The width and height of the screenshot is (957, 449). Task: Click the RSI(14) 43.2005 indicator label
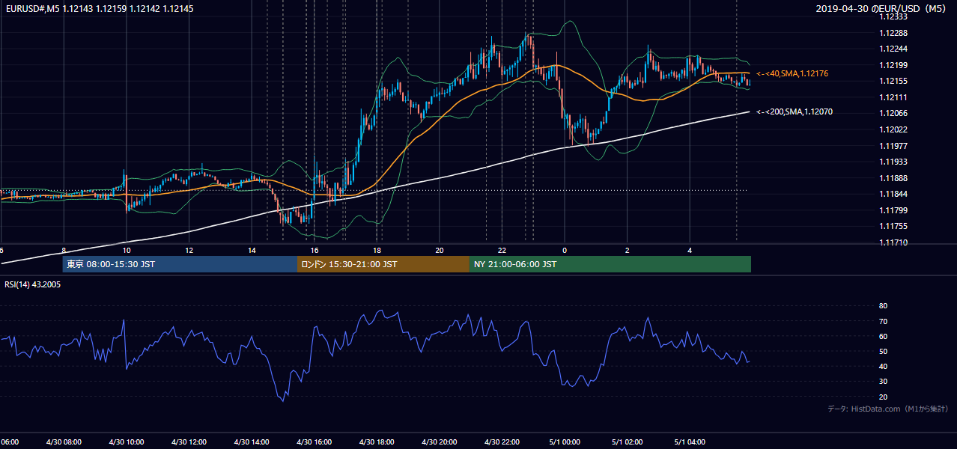(x=31, y=284)
